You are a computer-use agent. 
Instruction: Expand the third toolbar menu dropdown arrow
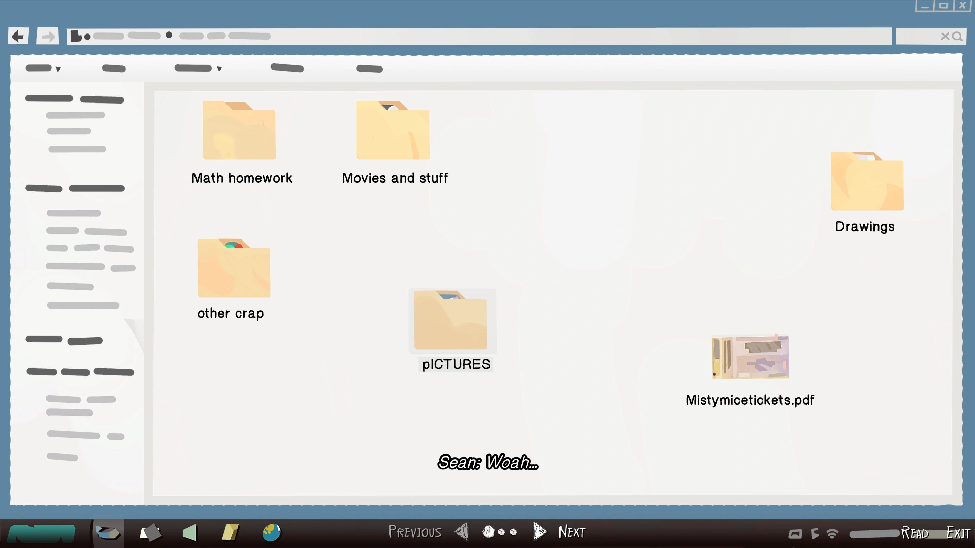219,69
